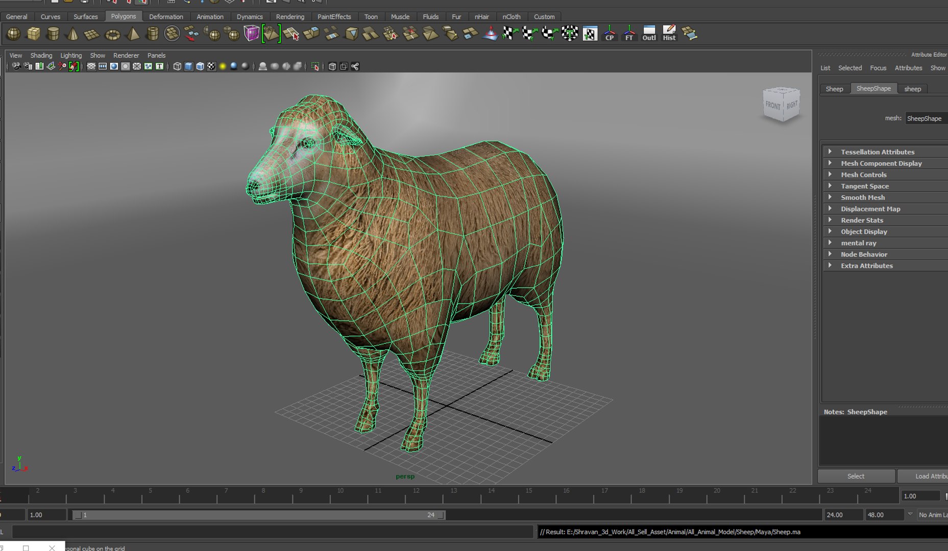Click the polygon cone shelf icon

pyautogui.click(x=72, y=34)
